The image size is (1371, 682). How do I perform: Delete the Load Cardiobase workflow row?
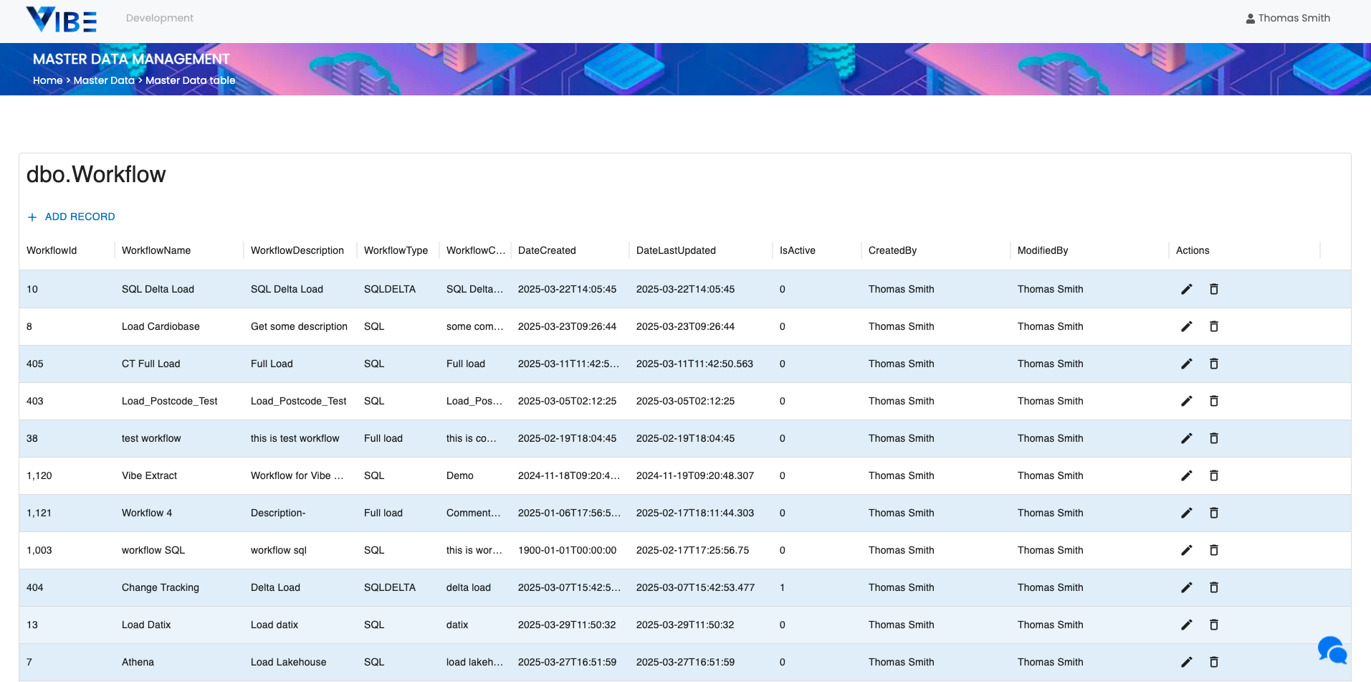[1214, 326]
